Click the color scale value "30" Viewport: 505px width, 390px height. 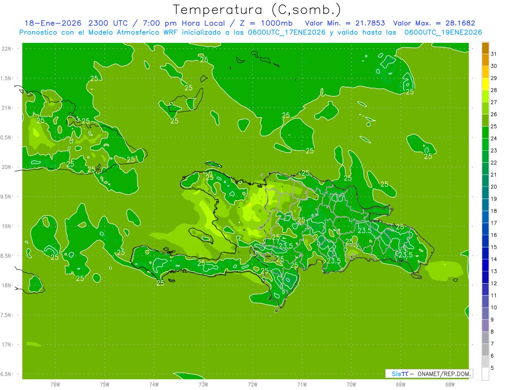tap(494, 66)
